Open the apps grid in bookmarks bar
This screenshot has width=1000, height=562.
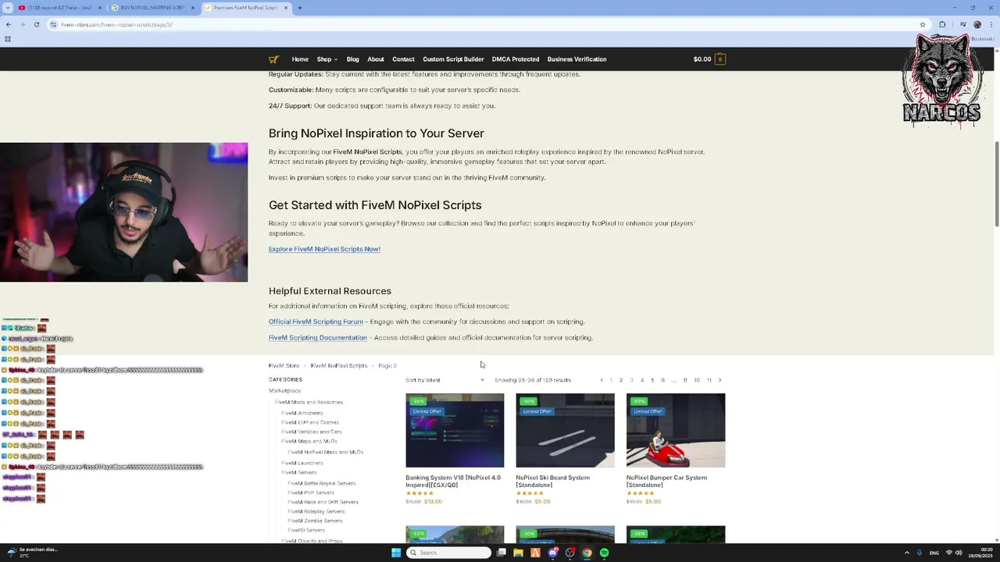(x=8, y=39)
